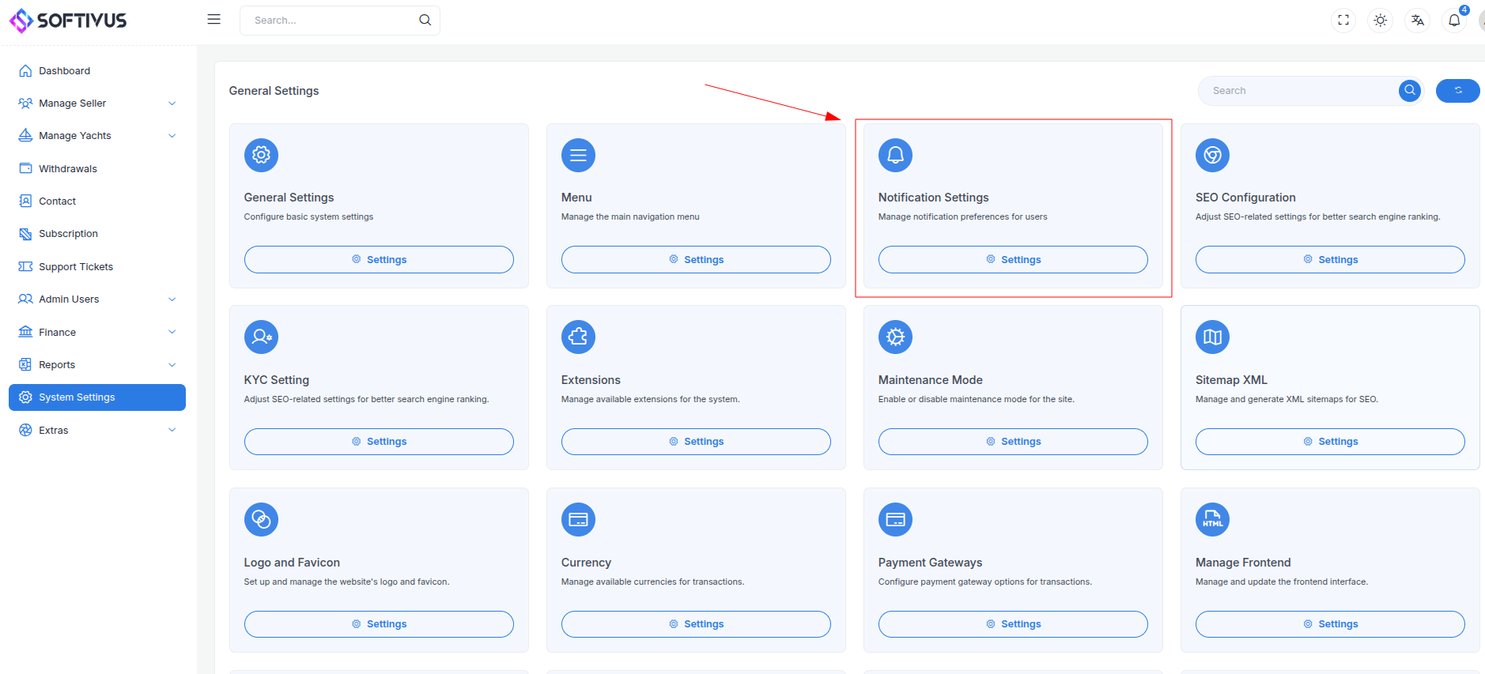This screenshot has width=1485, height=674.
Task: Open the language translation icon
Action: click(1417, 21)
